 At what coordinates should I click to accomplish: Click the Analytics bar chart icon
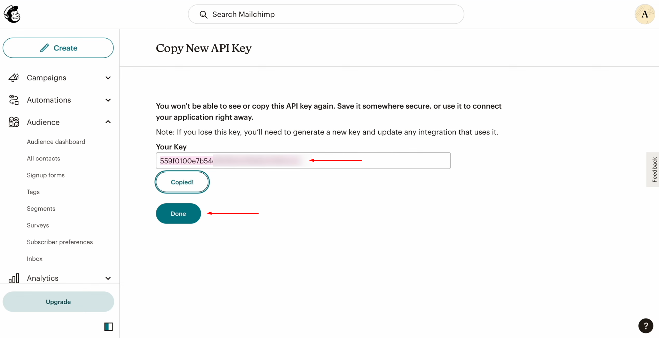click(x=14, y=278)
